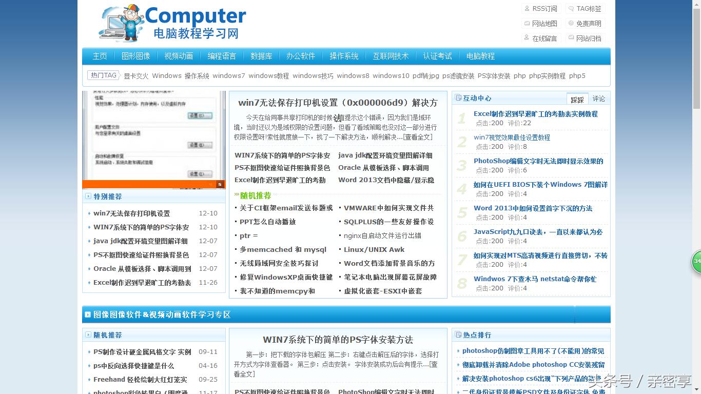Click the slide number 5 indicator on banner
The height and width of the screenshot is (394, 701).
[x=220, y=183]
